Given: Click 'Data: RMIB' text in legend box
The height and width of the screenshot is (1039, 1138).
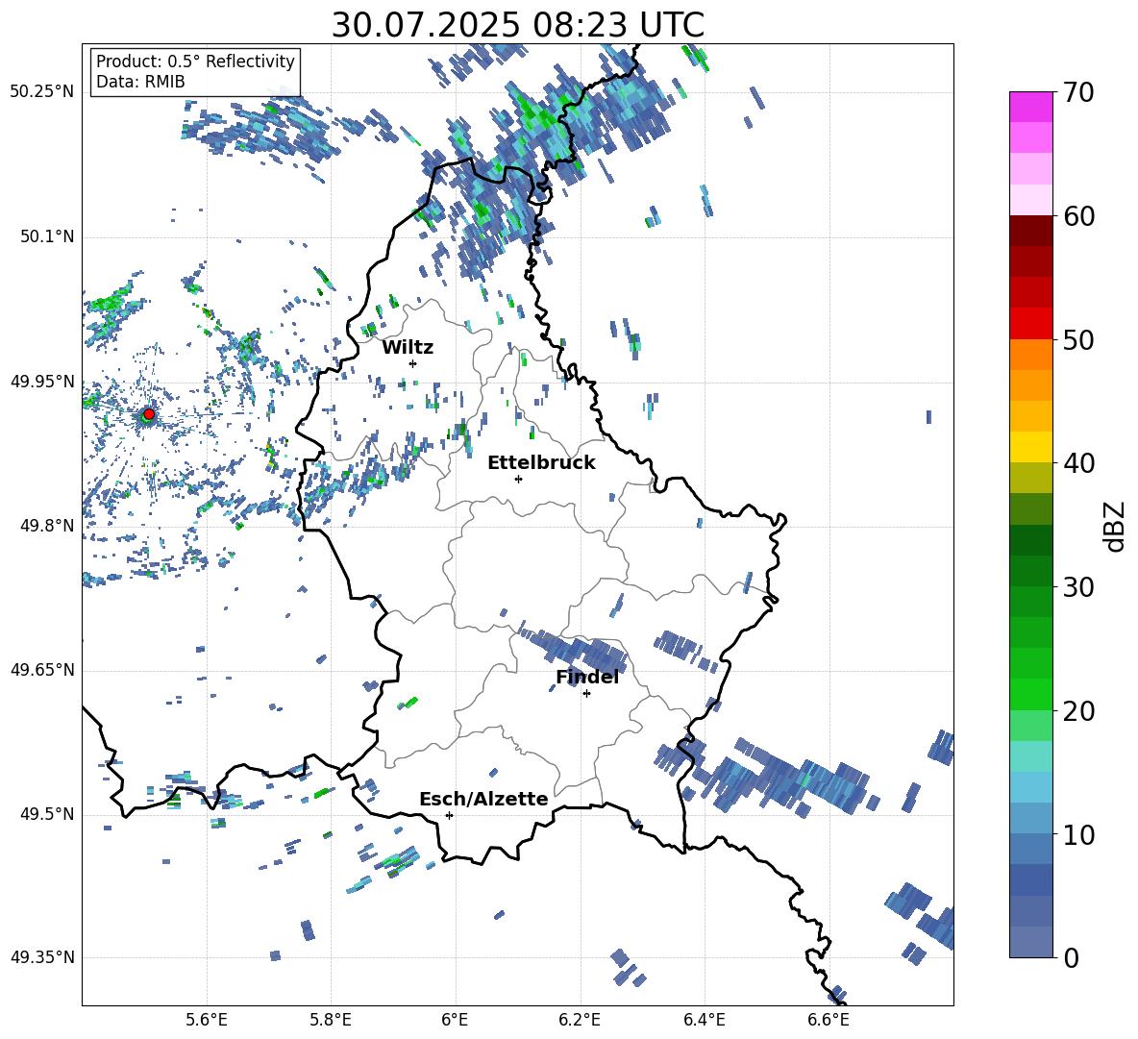Looking at the screenshot, I should [140, 82].
